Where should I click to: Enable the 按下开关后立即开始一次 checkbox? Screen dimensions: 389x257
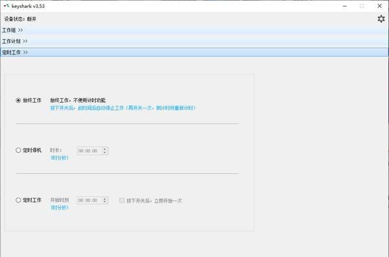click(x=122, y=201)
